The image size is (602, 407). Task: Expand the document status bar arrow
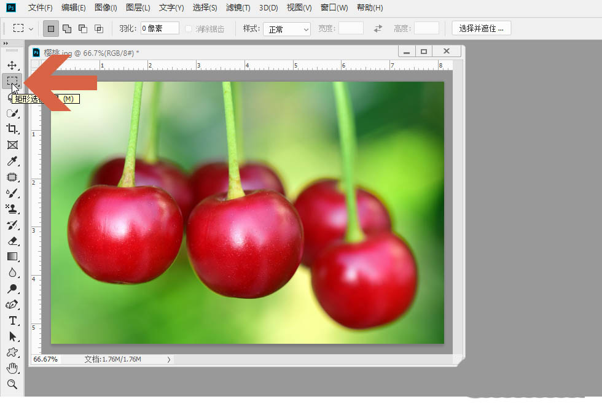(169, 359)
